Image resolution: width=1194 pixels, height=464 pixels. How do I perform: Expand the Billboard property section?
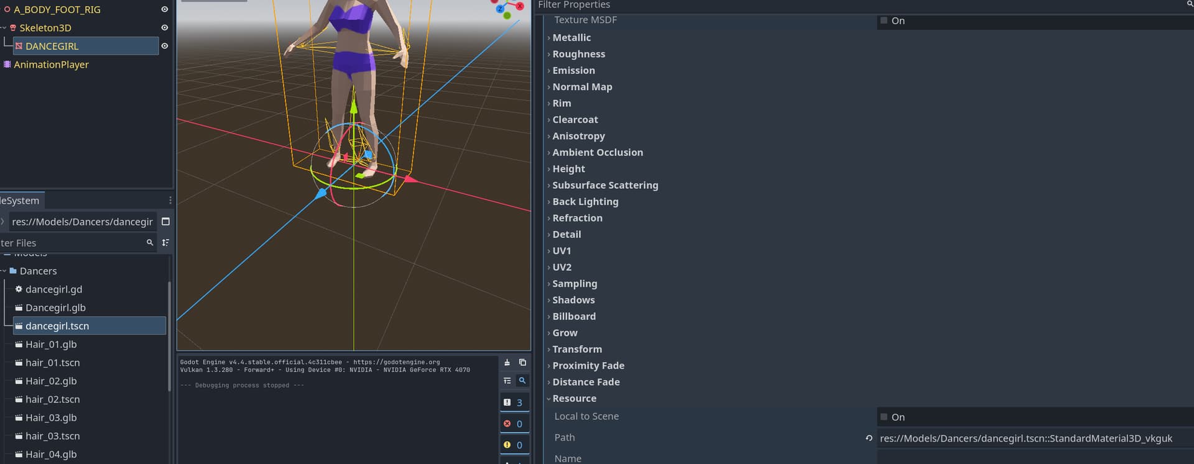click(x=574, y=316)
